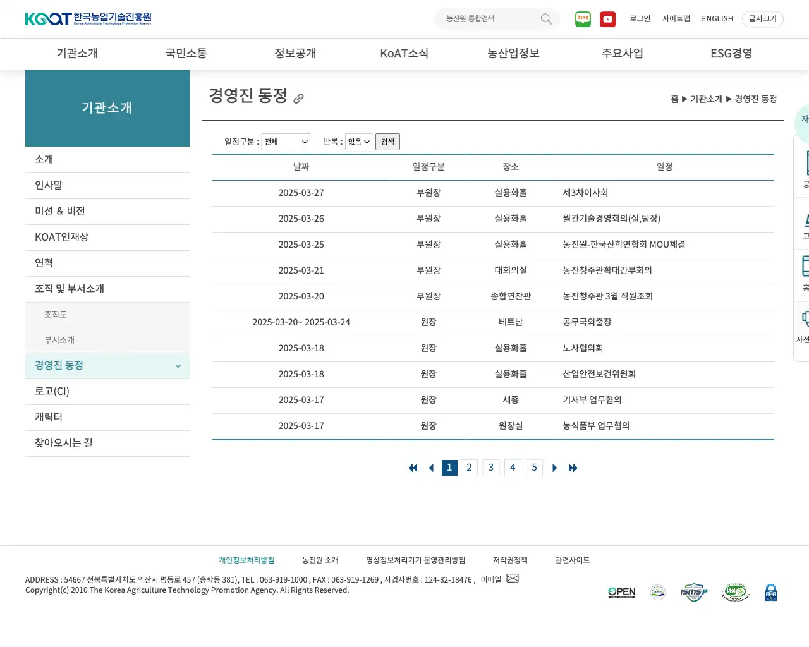This screenshot has width=809, height=647.
Task: Open the 주요사업 main menu
Action: 623,54
